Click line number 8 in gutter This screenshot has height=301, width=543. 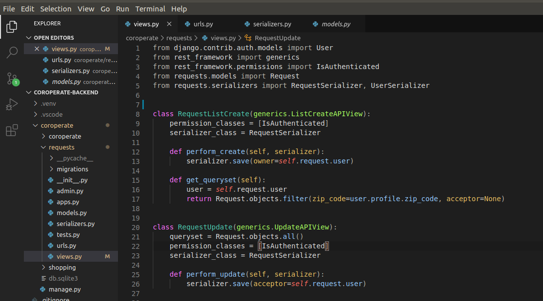point(137,114)
